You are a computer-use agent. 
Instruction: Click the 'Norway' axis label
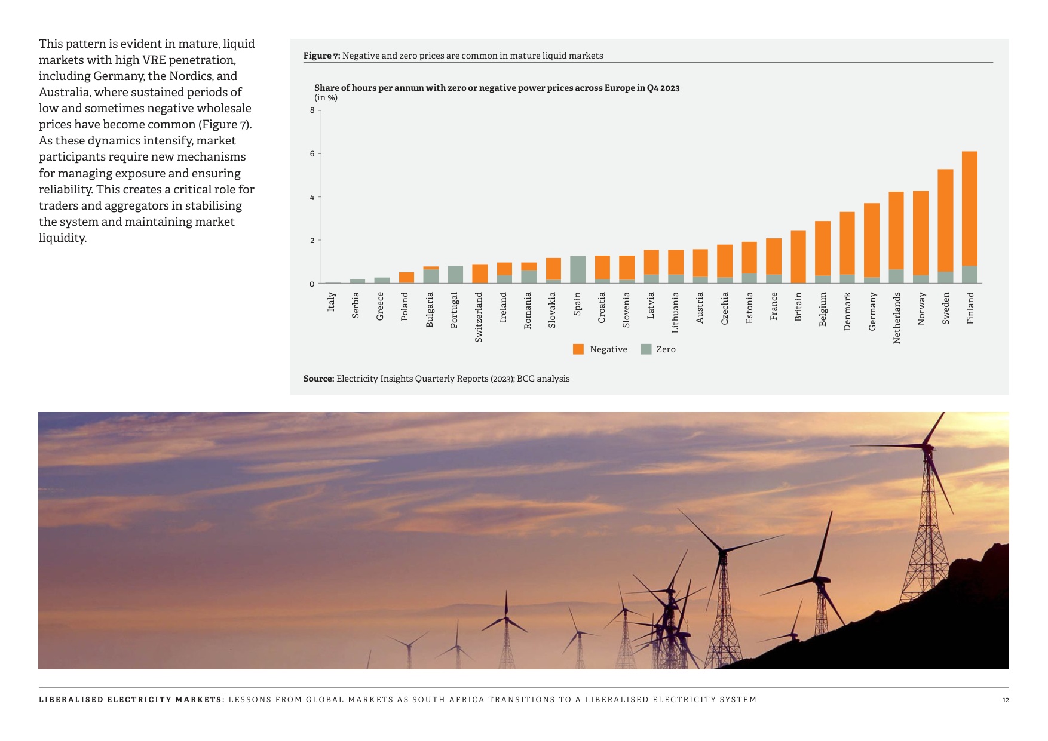point(921,309)
